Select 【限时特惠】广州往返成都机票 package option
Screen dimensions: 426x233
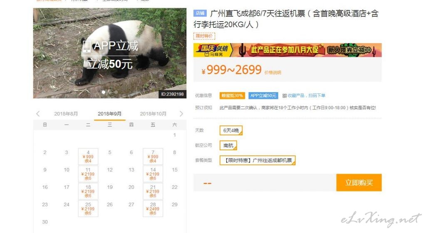point(258,160)
